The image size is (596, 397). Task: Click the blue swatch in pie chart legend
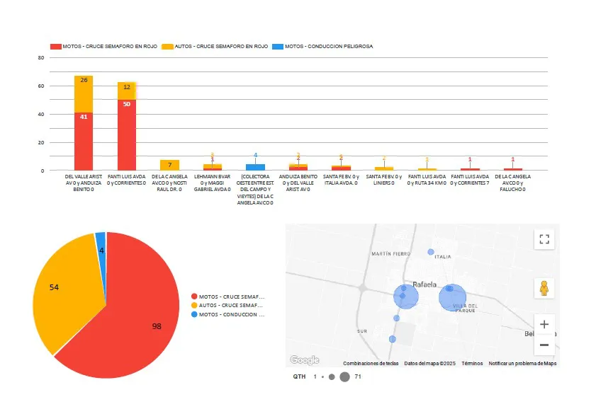pyautogui.click(x=195, y=315)
